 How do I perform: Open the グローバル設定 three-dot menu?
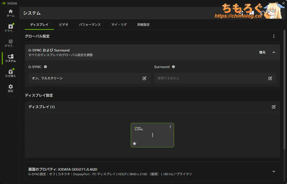point(274,36)
